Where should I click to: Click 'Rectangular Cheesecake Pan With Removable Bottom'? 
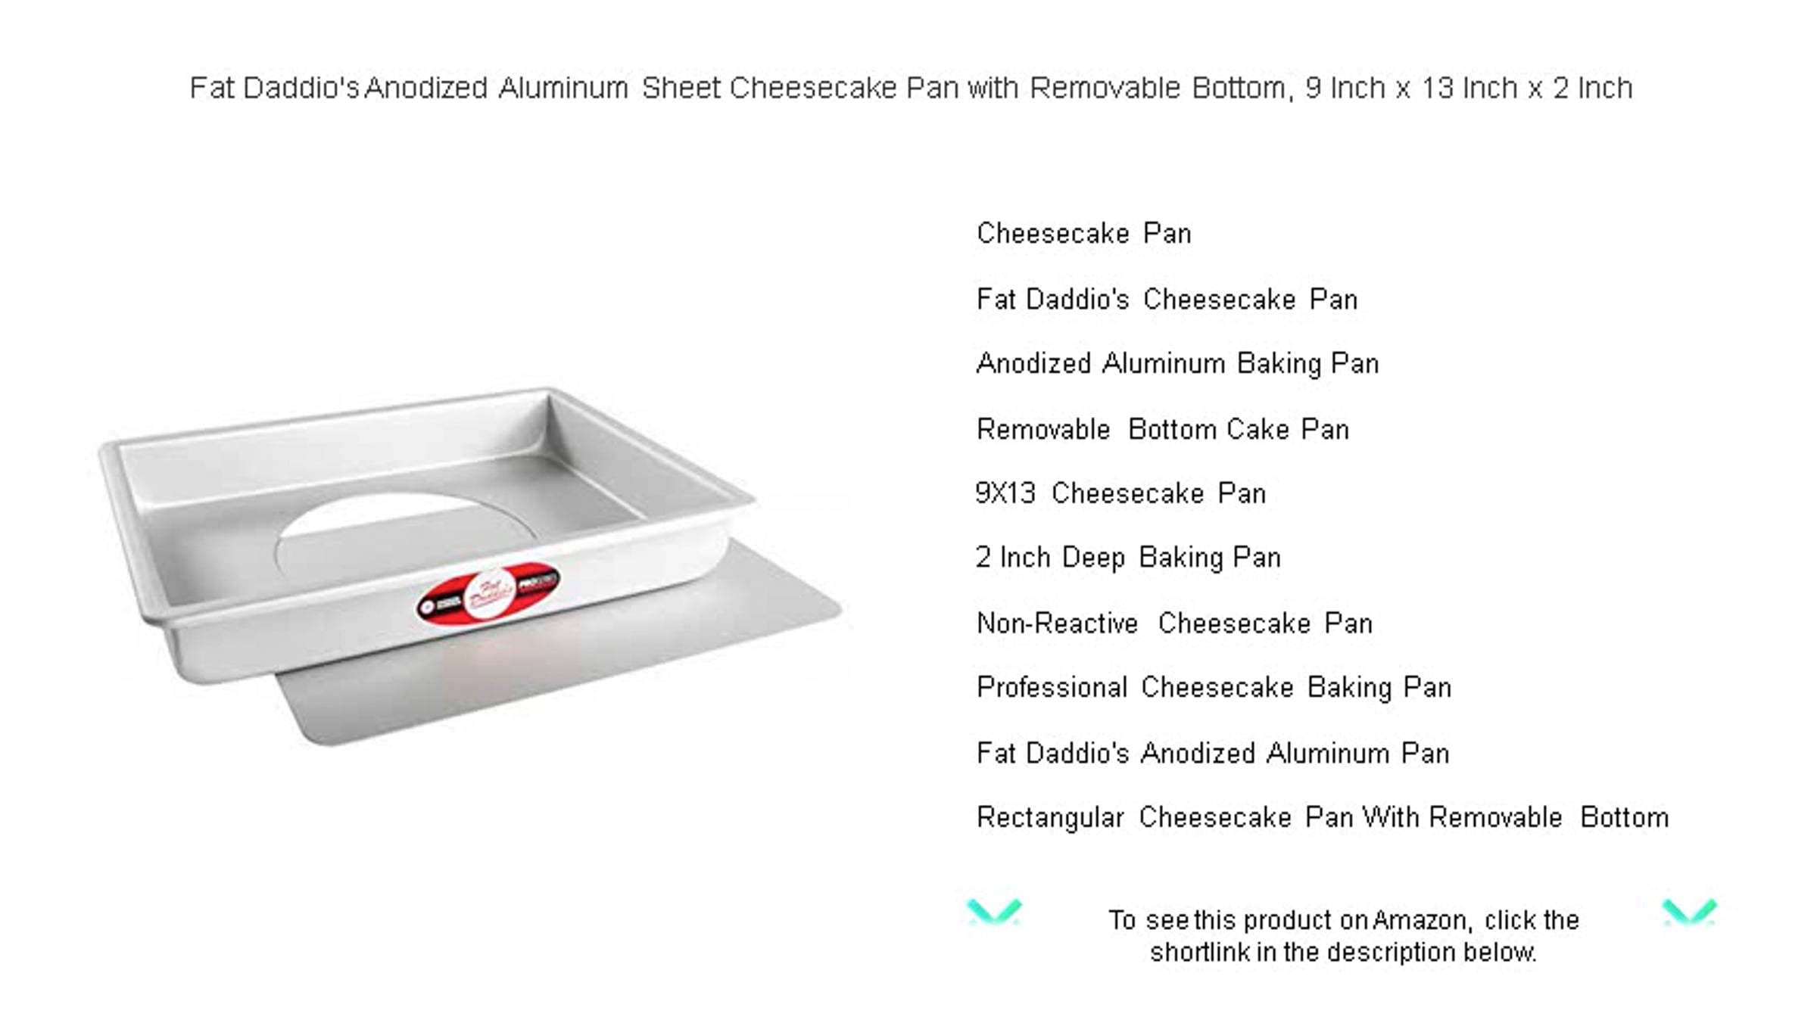pos(1323,818)
